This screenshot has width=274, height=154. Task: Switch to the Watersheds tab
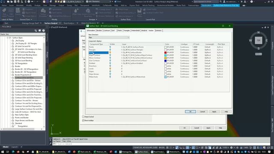click(x=135, y=30)
